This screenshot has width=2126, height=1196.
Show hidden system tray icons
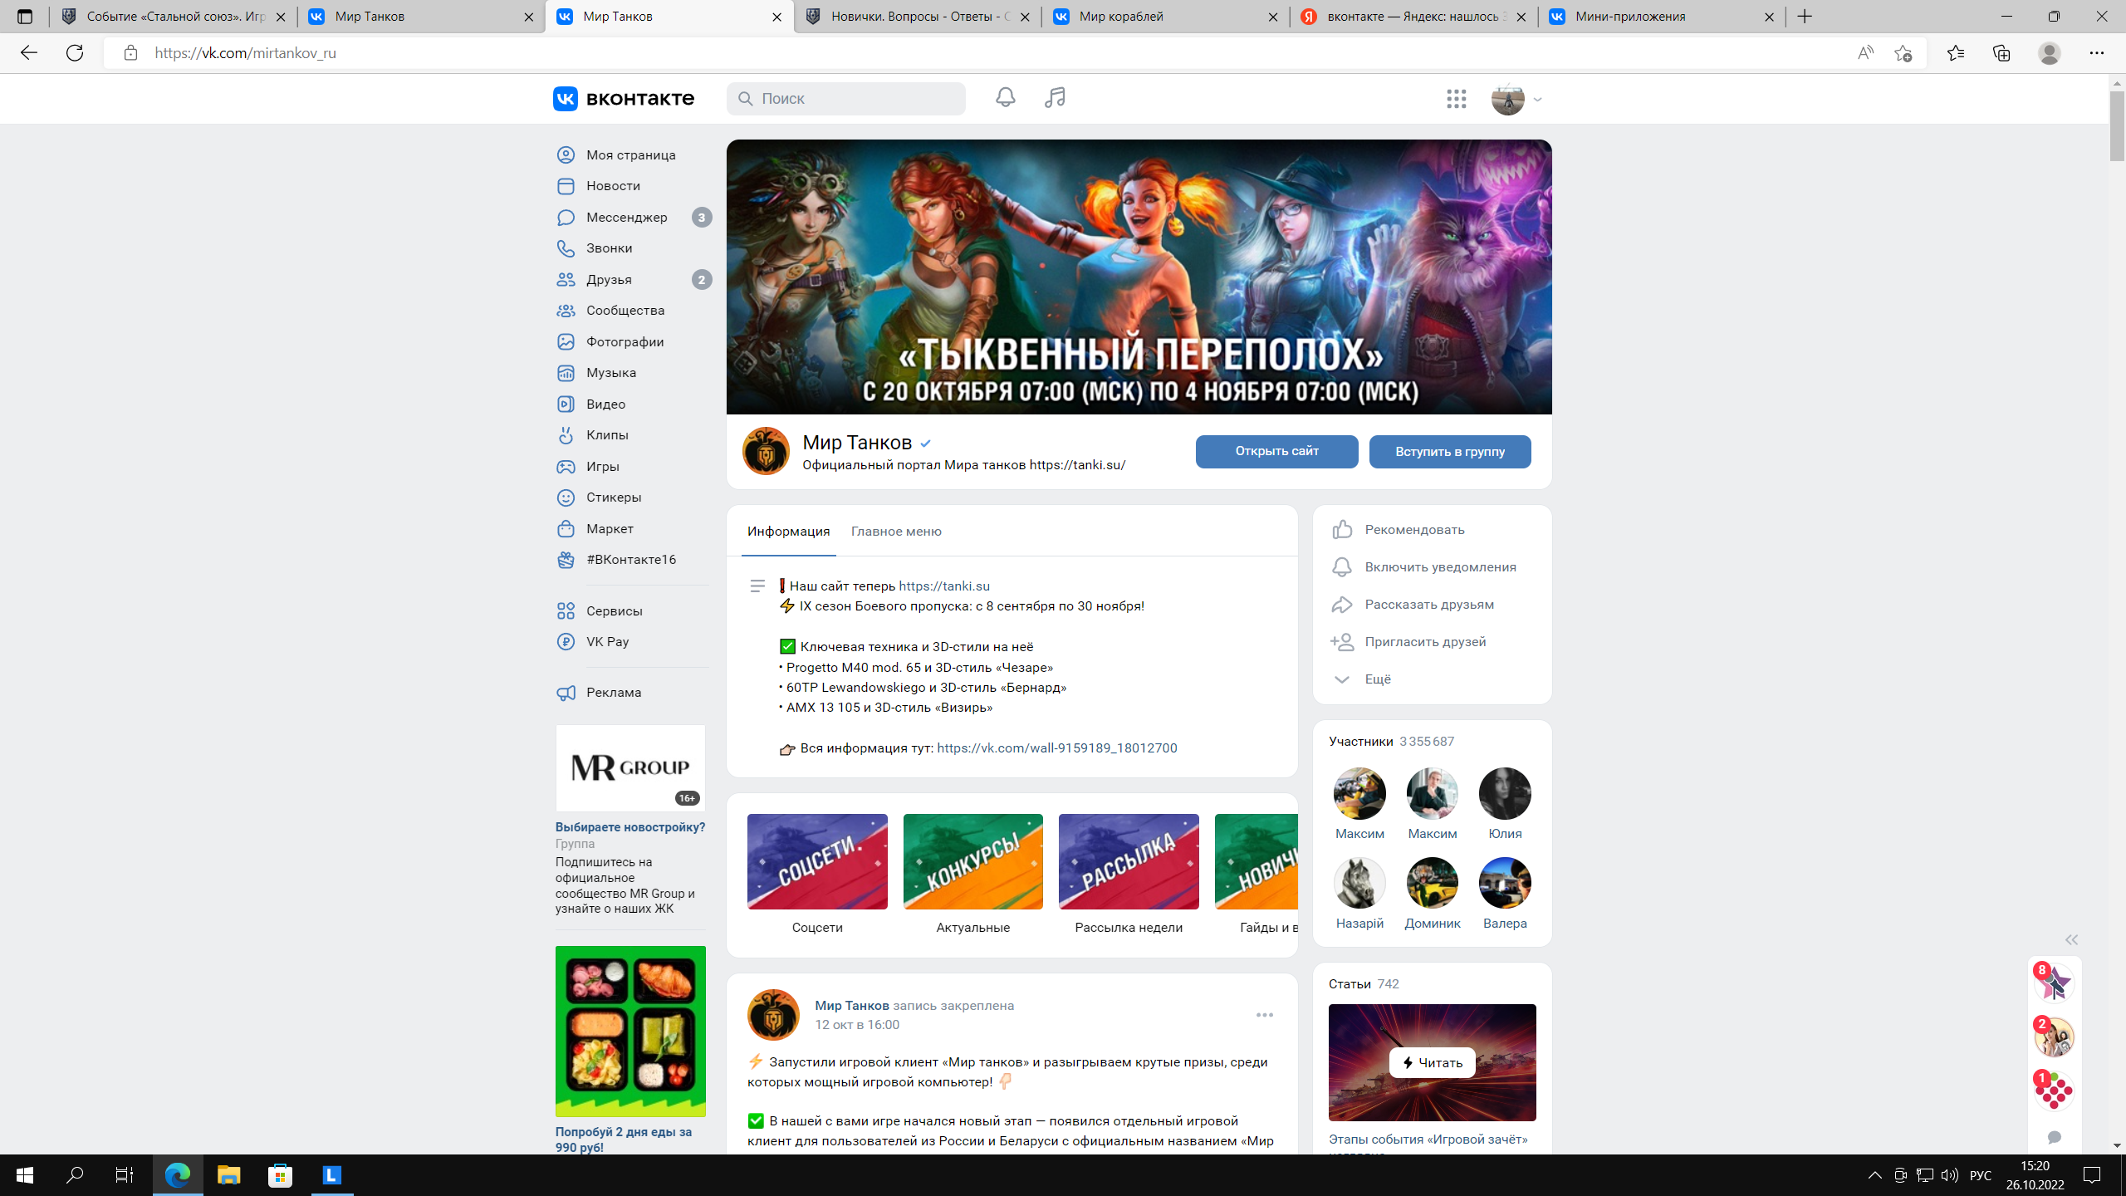pyautogui.click(x=1874, y=1175)
